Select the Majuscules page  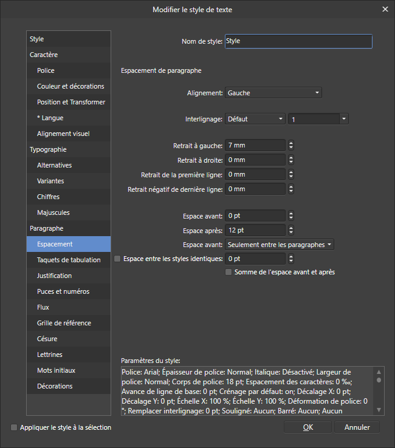[69, 212]
